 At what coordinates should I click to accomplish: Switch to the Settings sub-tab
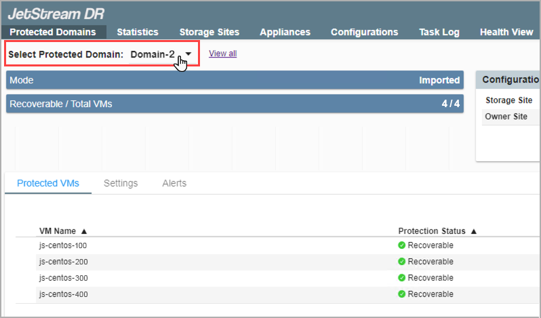pos(121,183)
